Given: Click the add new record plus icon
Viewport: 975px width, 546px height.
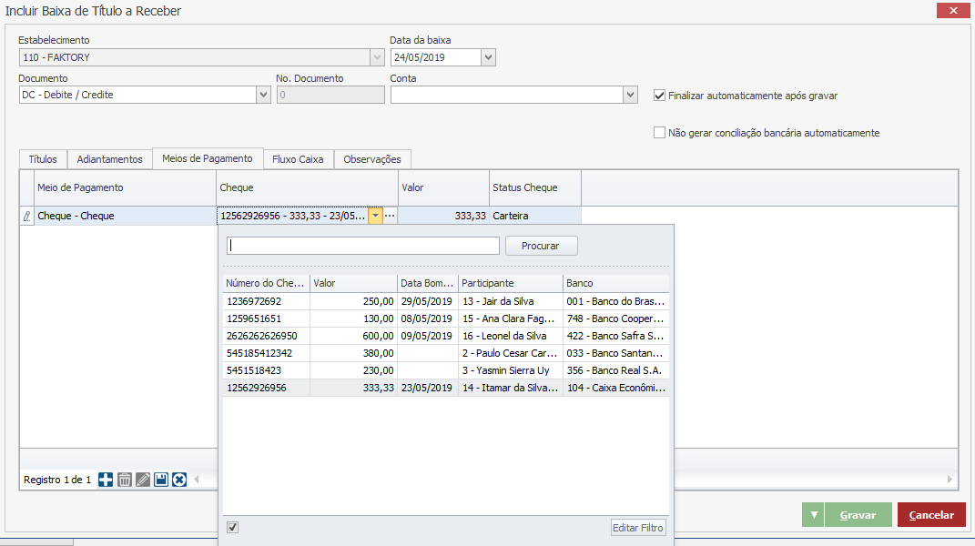Looking at the screenshot, I should point(106,480).
